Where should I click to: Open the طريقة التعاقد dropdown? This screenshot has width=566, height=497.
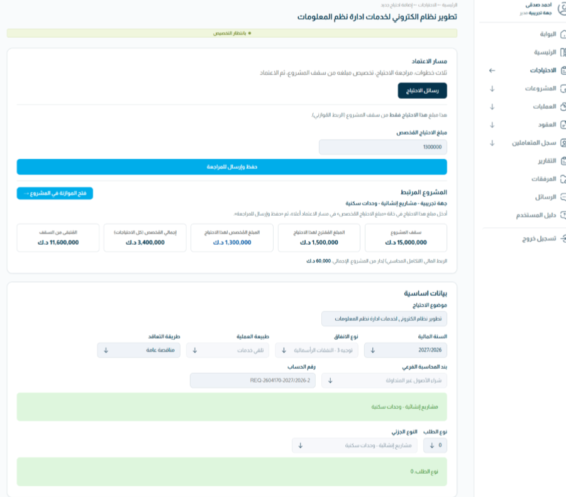138,350
